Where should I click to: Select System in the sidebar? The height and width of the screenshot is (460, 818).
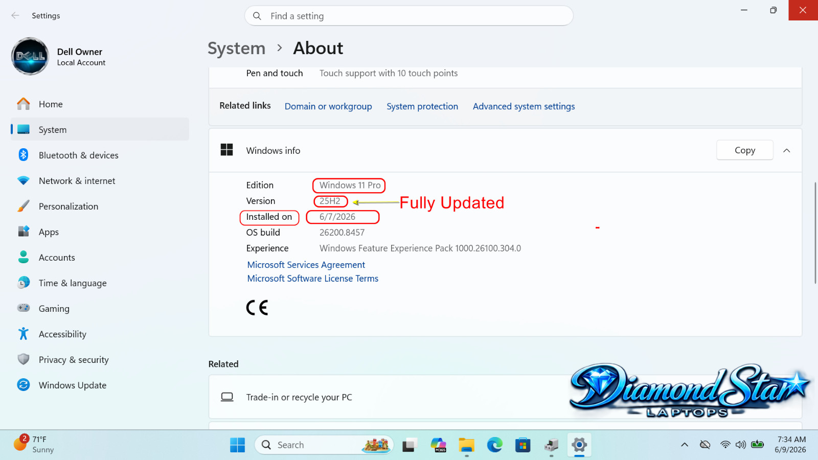pyautogui.click(x=100, y=129)
